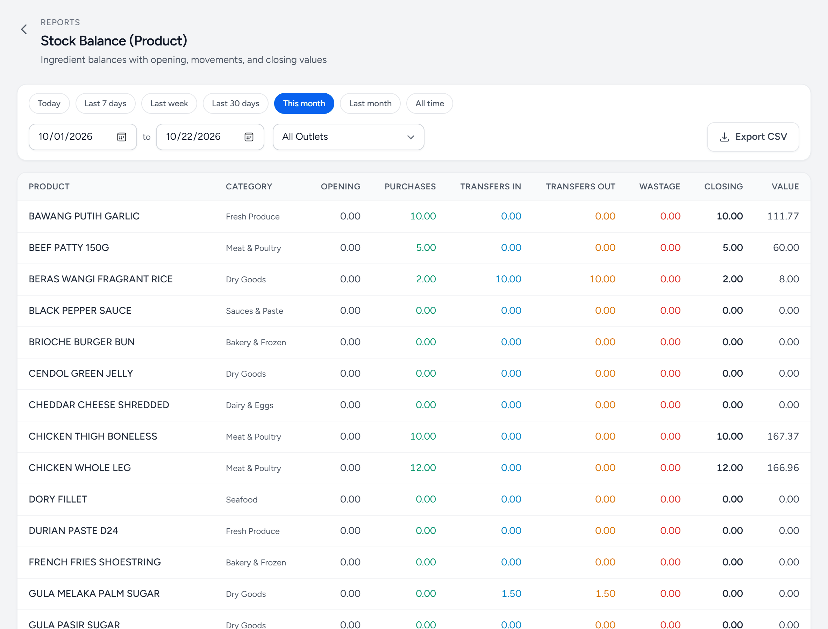
Task: Click 1.50 transfers in for Gula Melaka
Action: [512, 594]
